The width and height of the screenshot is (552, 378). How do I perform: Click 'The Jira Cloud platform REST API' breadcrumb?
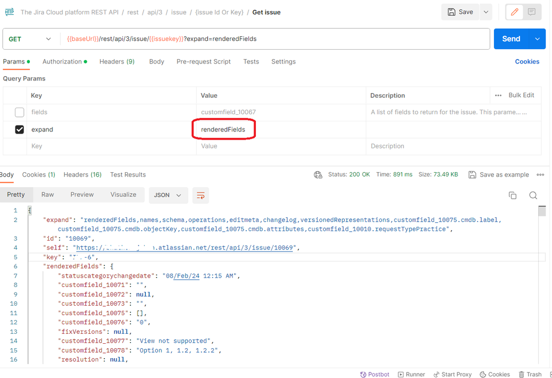pos(70,12)
